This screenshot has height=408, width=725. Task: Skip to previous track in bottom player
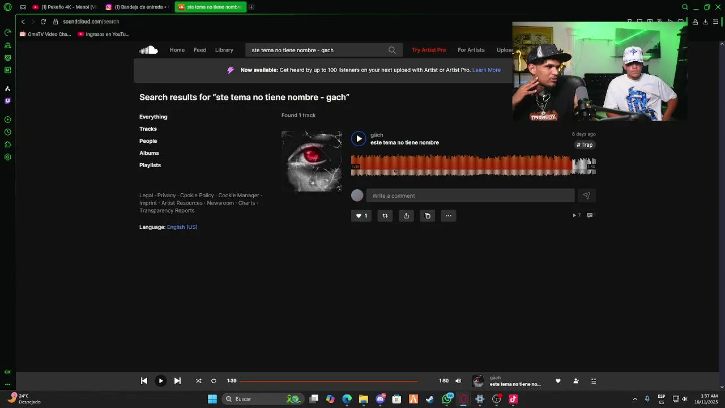click(x=144, y=381)
